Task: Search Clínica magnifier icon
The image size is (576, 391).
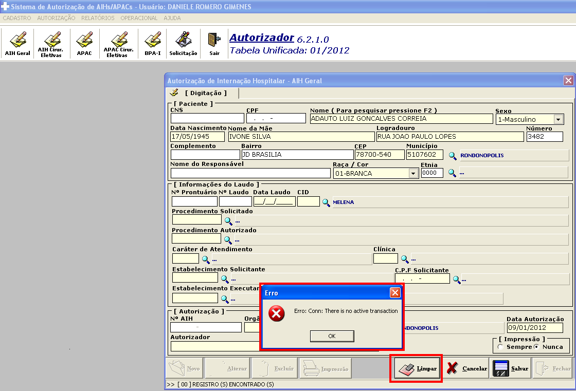Action: point(404,259)
